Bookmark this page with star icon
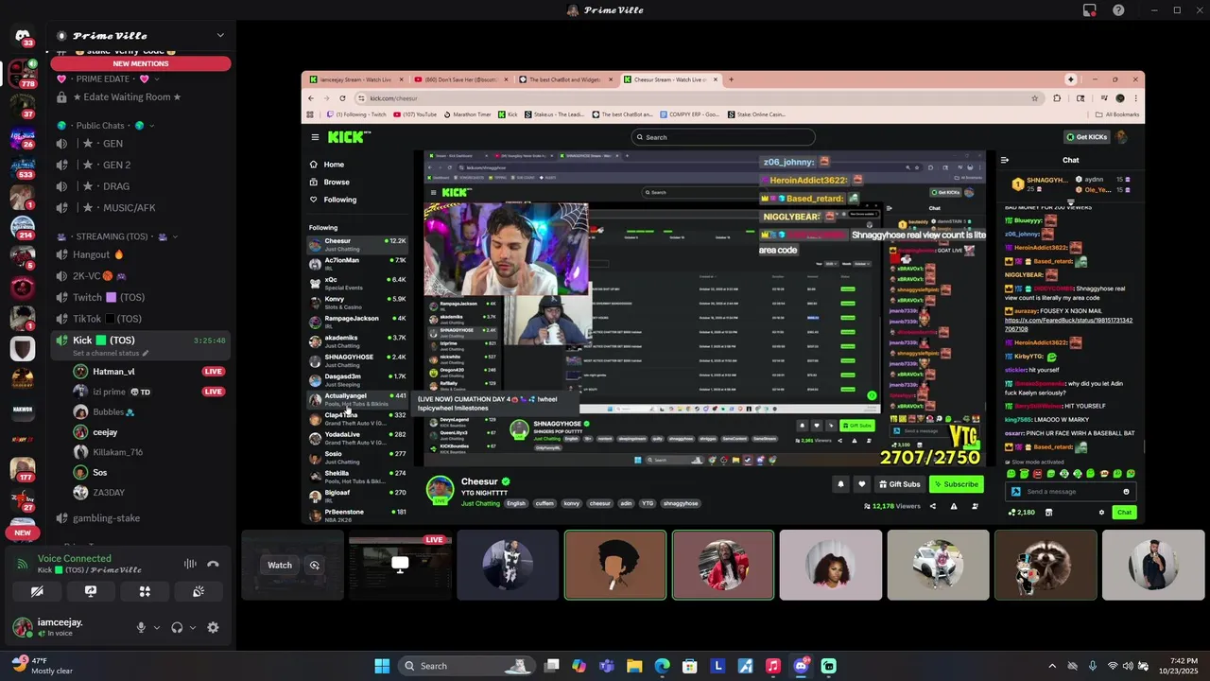 pyautogui.click(x=1034, y=98)
